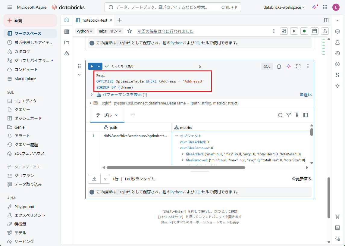The image size is (345, 246).
Task: Switch to the notebook-test tab
Action: (x=95, y=20)
